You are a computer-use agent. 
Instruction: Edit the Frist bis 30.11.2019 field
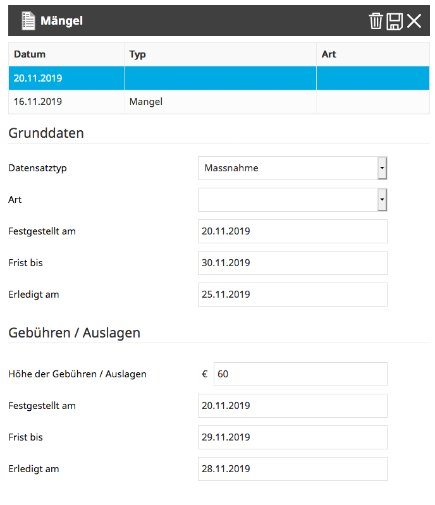click(292, 263)
